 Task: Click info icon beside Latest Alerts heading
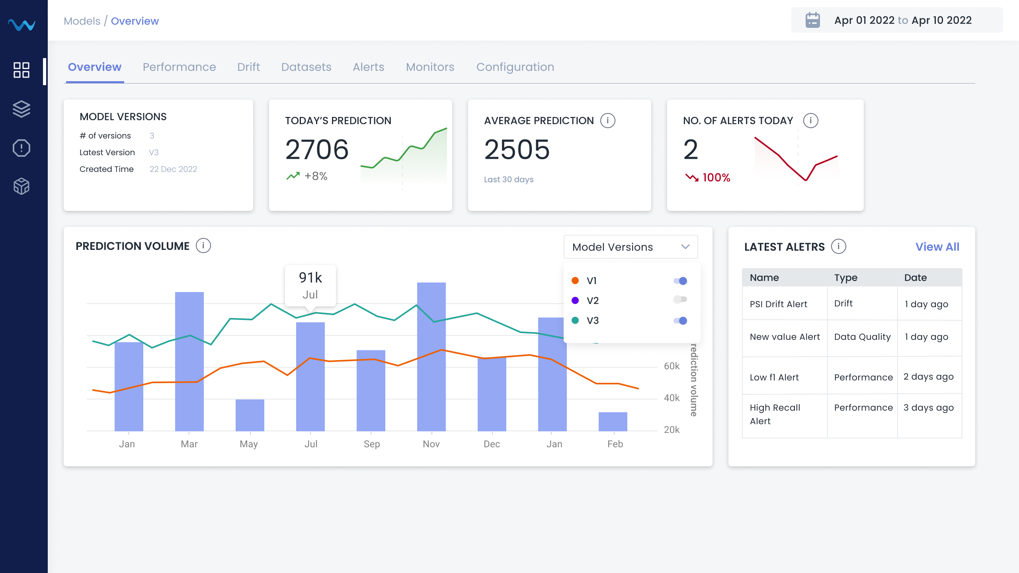[838, 247]
